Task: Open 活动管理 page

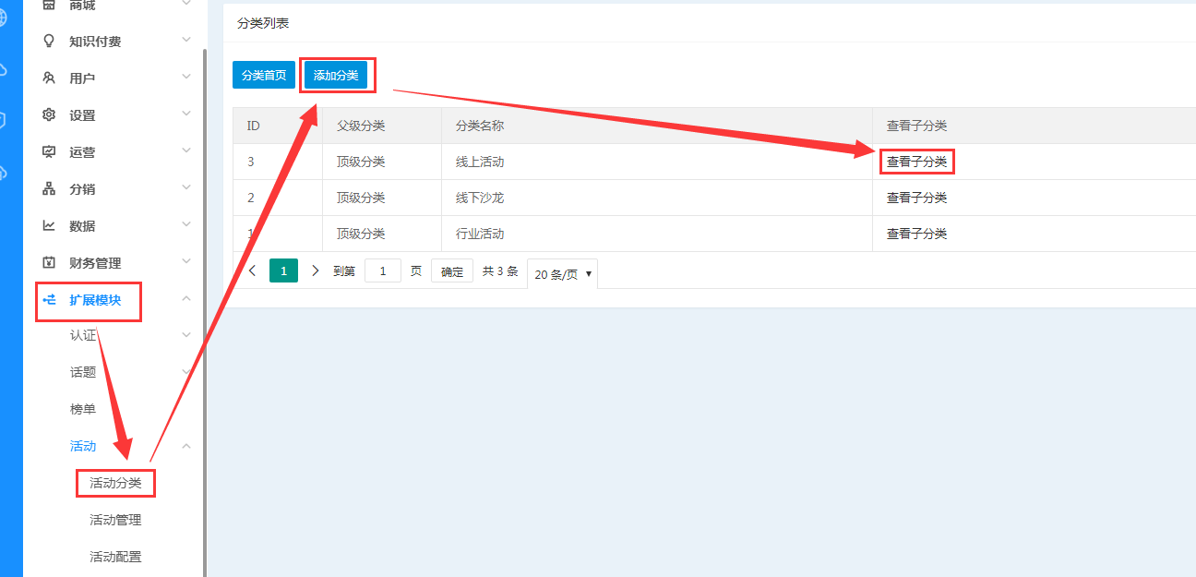Action: (x=115, y=520)
